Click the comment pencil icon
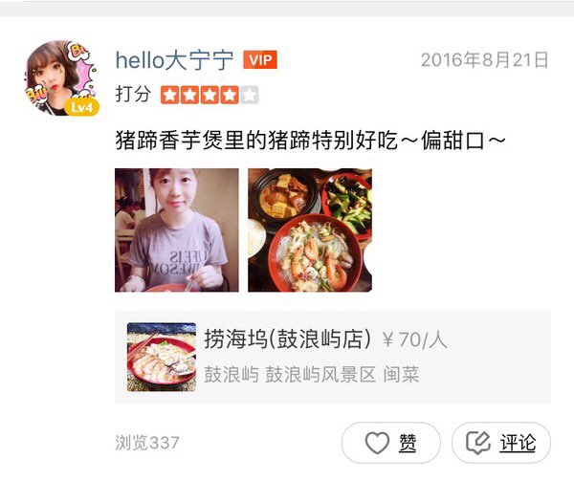 pyautogui.click(x=477, y=444)
